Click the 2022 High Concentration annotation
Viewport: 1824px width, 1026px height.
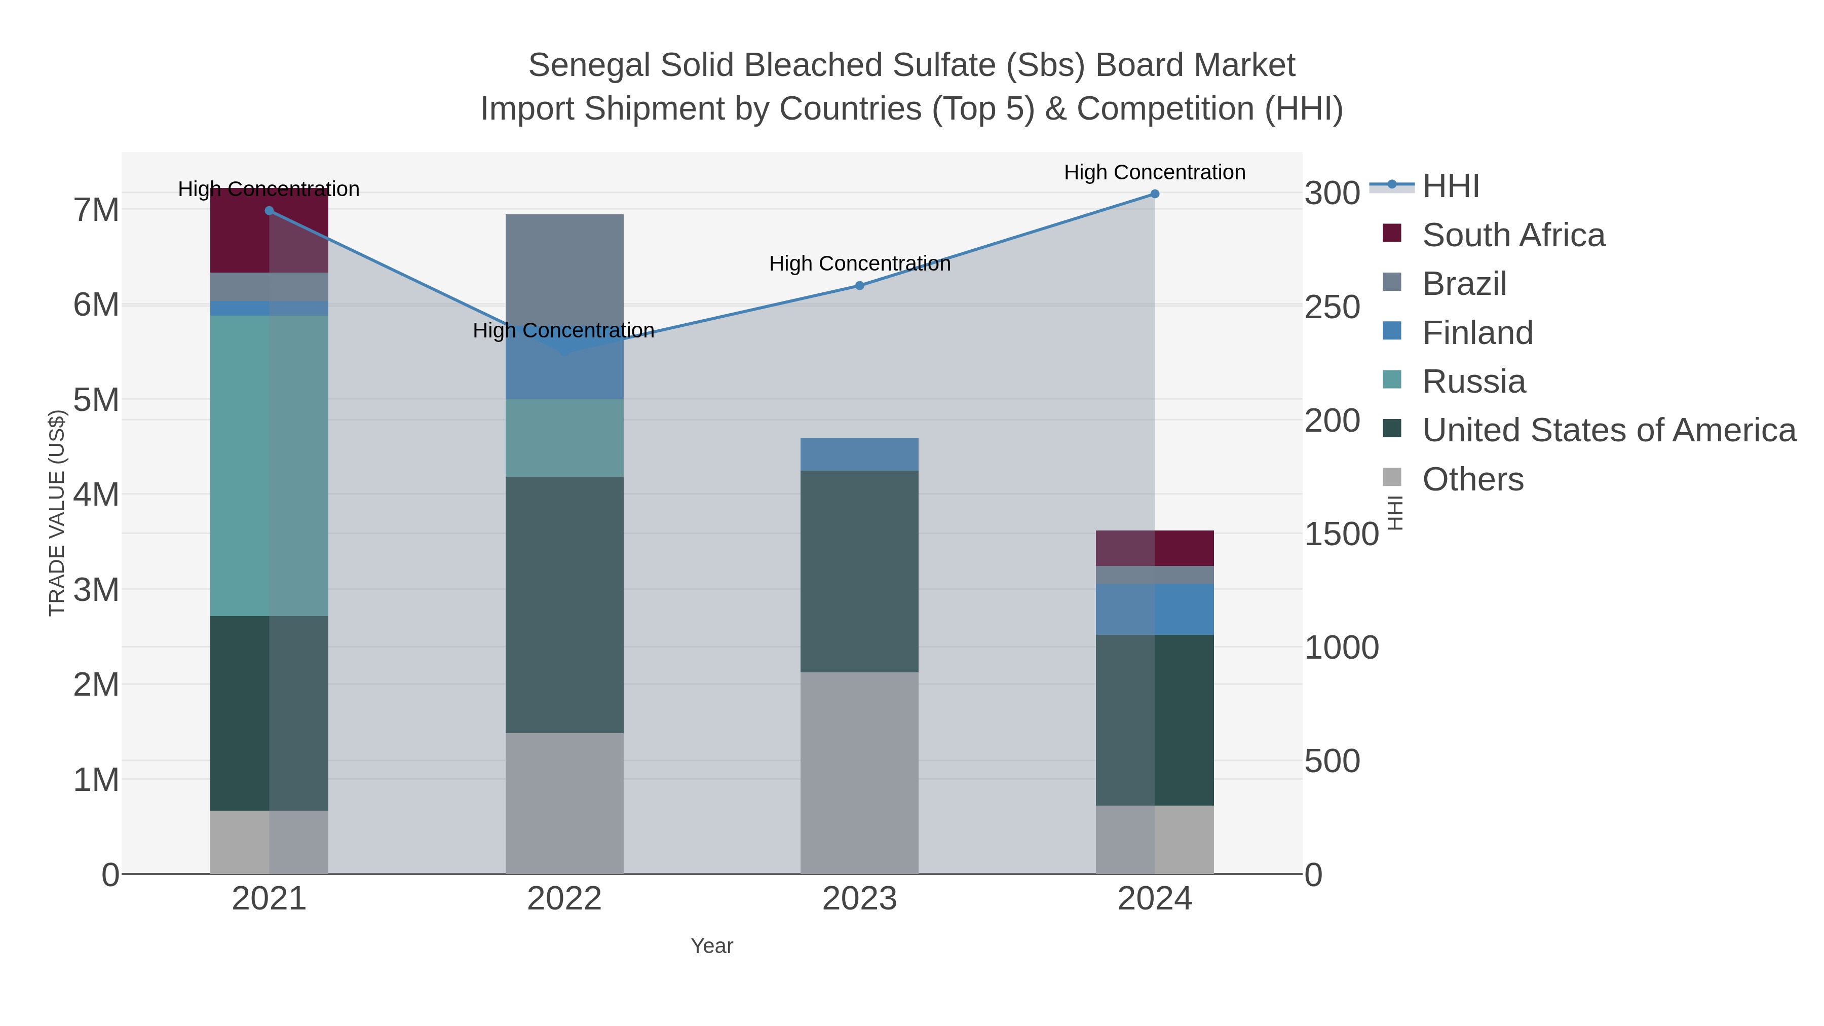pos(563,331)
